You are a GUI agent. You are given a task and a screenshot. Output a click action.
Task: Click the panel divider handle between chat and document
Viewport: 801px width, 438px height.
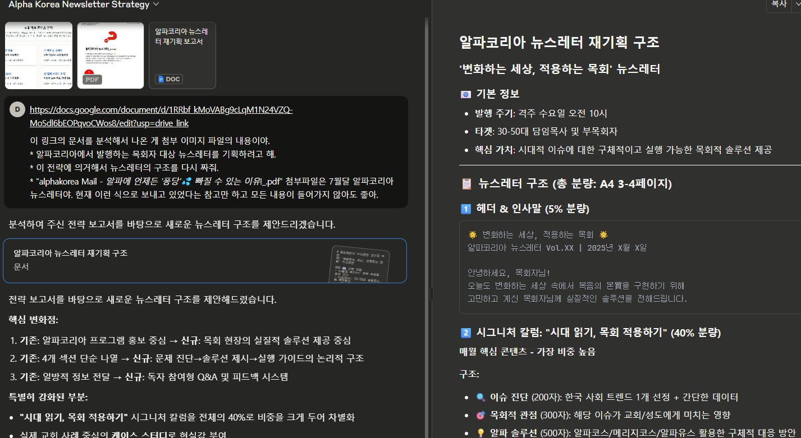point(431,294)
